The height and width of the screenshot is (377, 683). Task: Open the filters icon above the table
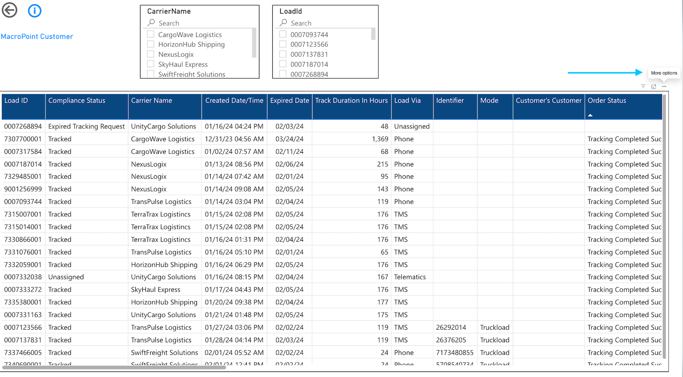[643, 87]
